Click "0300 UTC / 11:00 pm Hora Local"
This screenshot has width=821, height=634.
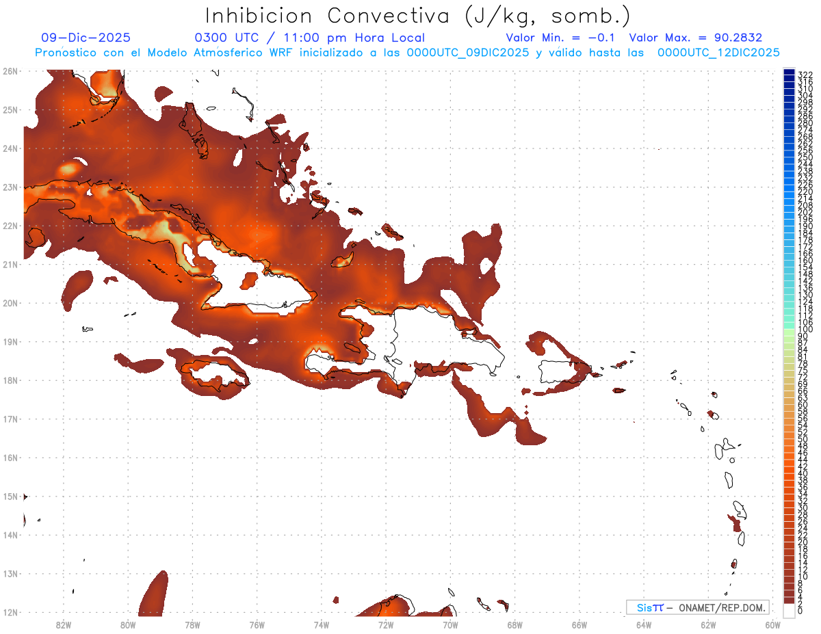[310, 38]
